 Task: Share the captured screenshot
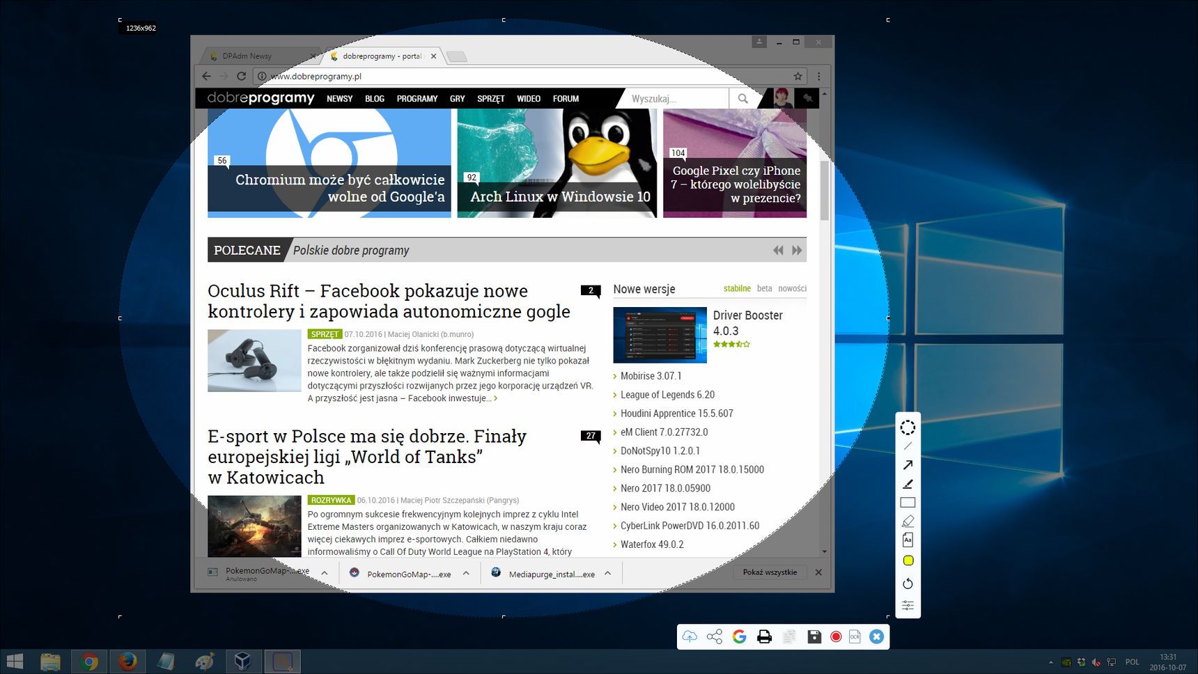(x=715, y=636)
